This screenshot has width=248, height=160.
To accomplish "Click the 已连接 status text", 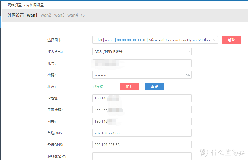I will pos(98,86).
